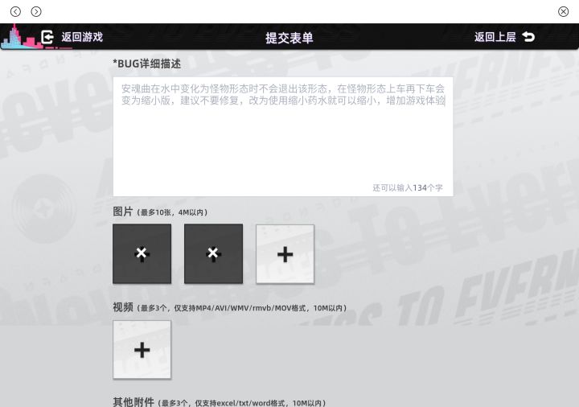The image size is (579, 407).
Task: Click the 图片 (最多10张, 4M以内) label
Action: (160, 212)
